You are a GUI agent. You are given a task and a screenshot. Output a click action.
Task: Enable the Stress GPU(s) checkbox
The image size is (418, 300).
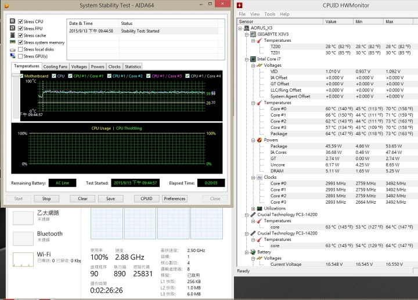tap(20, 56)
